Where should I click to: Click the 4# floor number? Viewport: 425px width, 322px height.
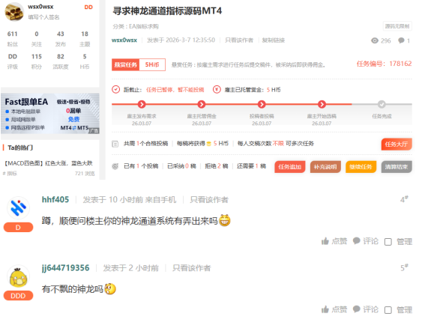pyautogui.click(x=405, y=200)
